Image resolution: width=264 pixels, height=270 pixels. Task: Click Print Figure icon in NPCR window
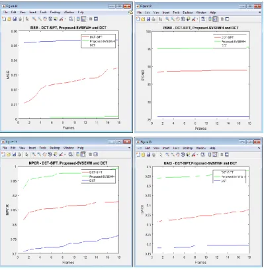(19, 155)
